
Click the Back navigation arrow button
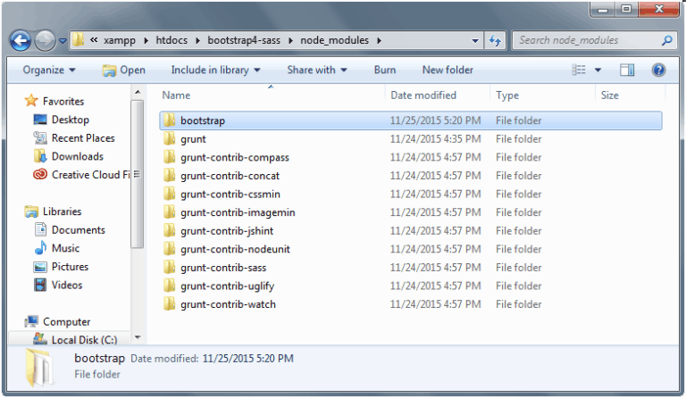click(21, 41)
